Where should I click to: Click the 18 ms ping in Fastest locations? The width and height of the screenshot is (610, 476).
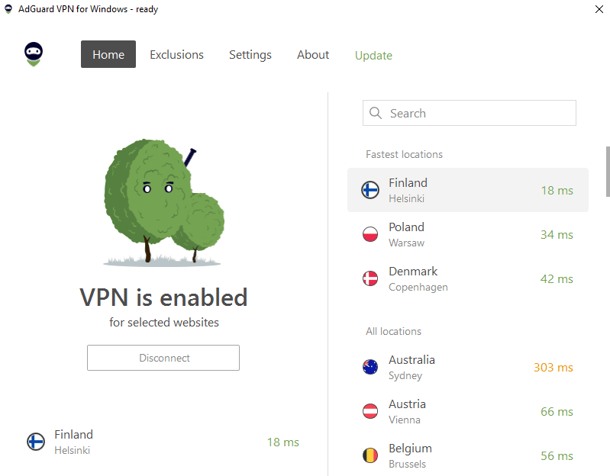point(557,191)
